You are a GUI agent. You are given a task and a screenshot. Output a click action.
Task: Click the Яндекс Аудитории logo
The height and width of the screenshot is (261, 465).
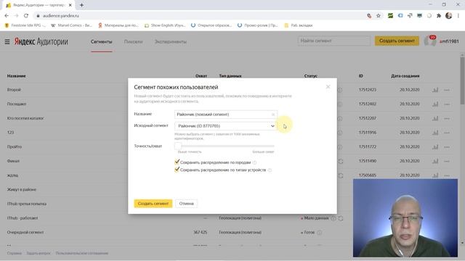(41, 42)
